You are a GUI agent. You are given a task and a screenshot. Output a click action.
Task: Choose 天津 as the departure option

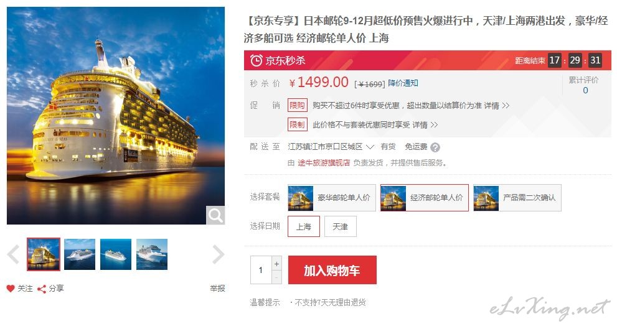click(341, 226)
